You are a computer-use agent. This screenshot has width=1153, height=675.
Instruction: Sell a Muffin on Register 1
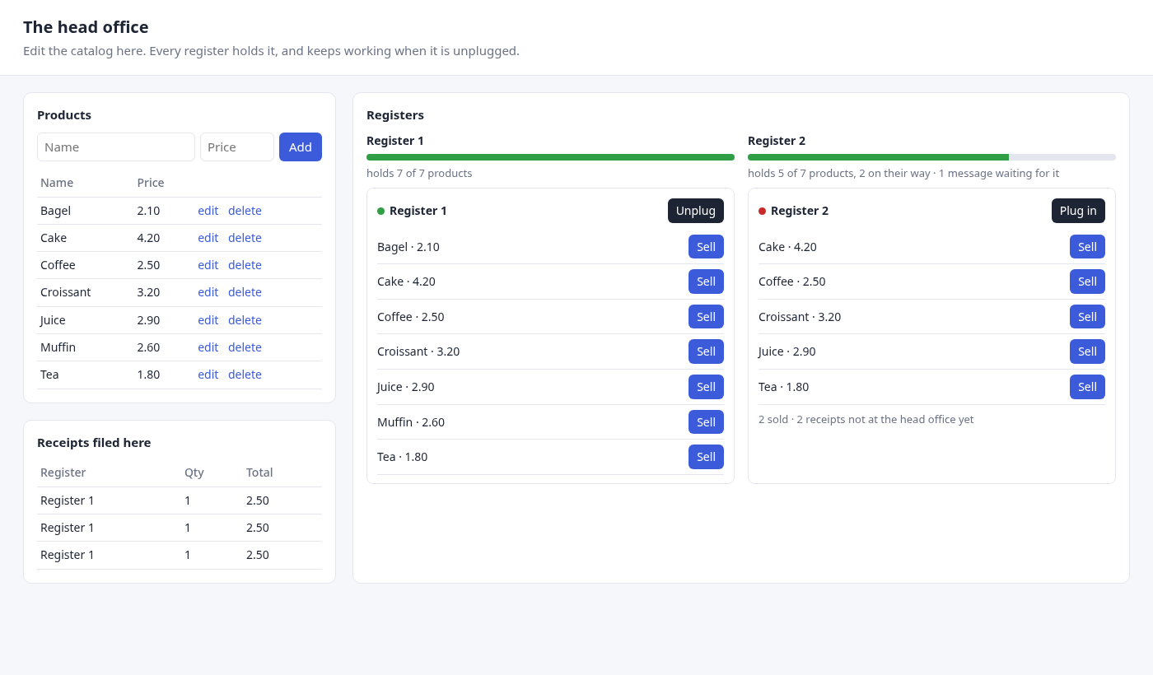click(706, 422)
